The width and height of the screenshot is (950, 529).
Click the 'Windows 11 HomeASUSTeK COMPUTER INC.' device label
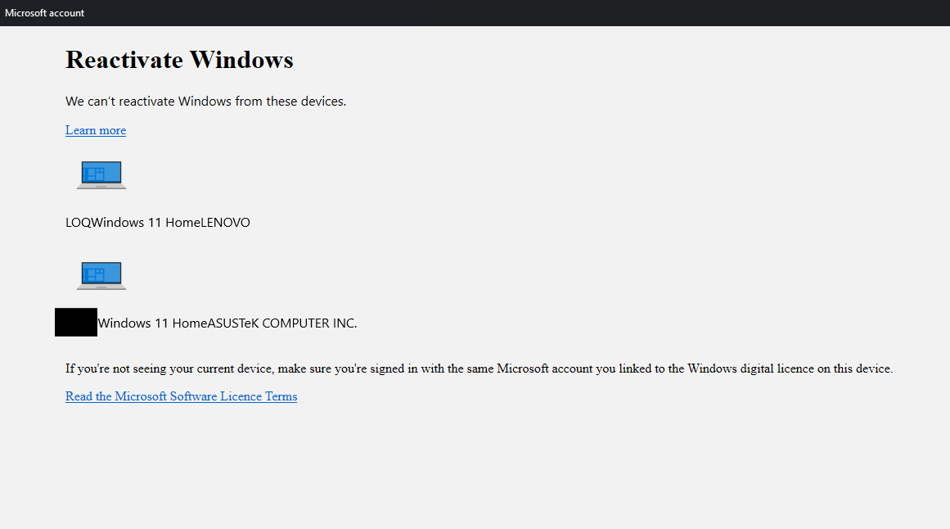click(227, 323)
